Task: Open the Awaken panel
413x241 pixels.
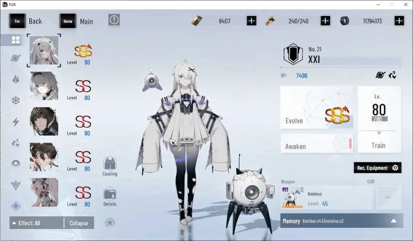Action: click(x=317, y=143)
